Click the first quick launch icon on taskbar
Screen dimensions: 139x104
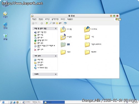click(11, 102)
